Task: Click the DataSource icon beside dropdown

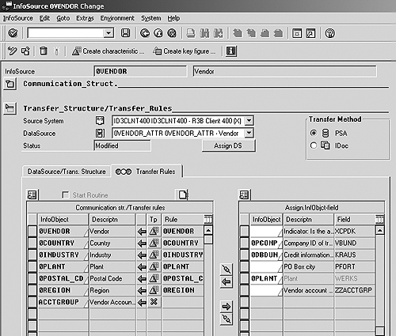Action: pos(100,133)
